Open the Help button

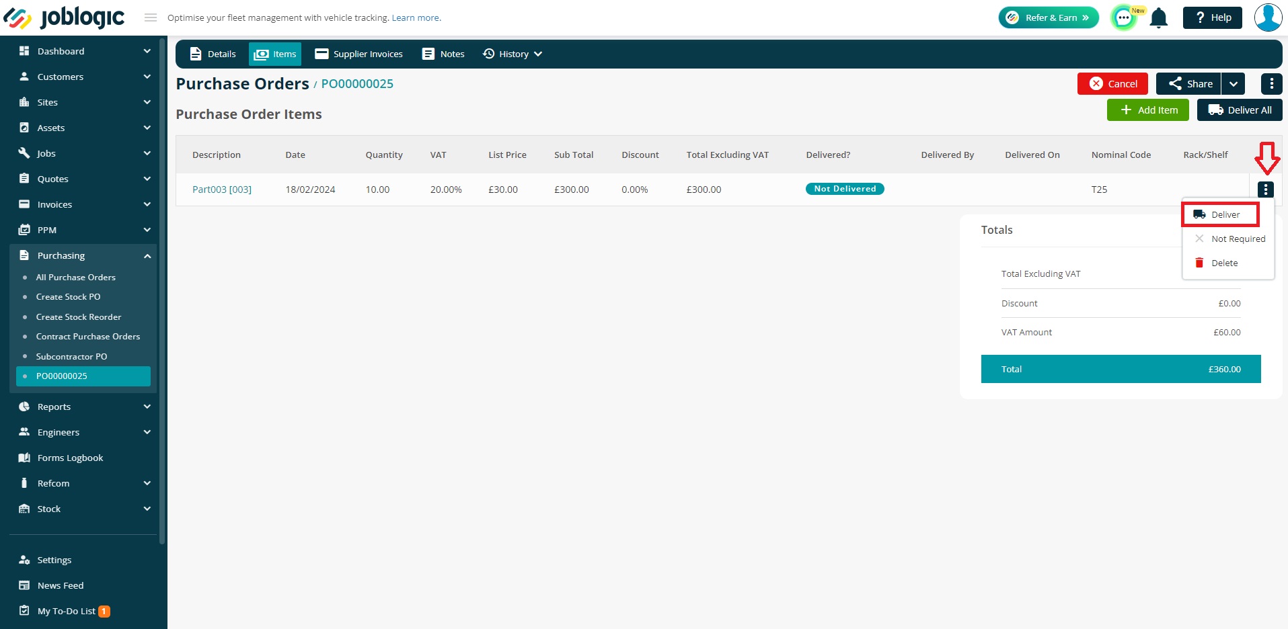[x=1213, y=17]
